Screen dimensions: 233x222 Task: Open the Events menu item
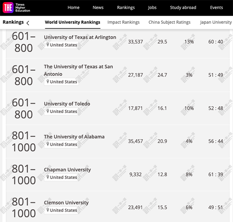(216, 8)
